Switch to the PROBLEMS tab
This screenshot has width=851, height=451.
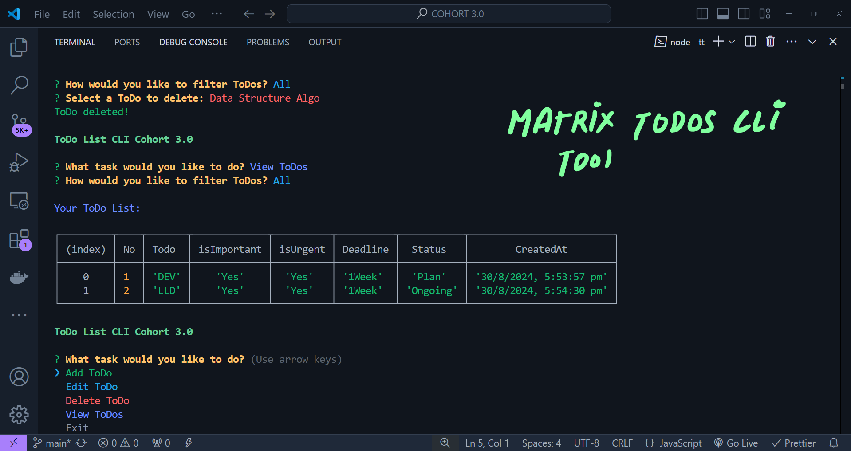pyautogui.click(x=268, y=42)
